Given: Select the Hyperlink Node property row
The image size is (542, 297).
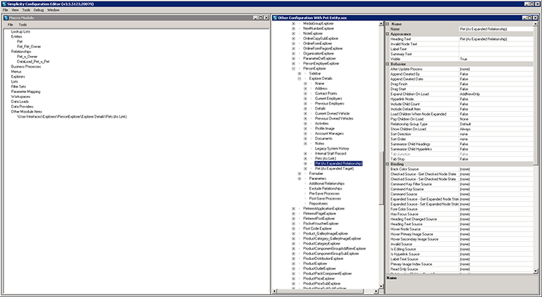Looking at the screenshot, I should coord(461,99).
